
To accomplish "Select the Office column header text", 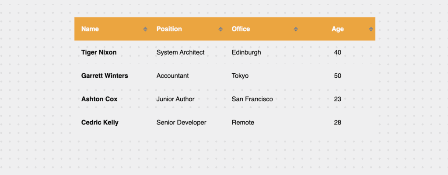I will click(241, 29).
